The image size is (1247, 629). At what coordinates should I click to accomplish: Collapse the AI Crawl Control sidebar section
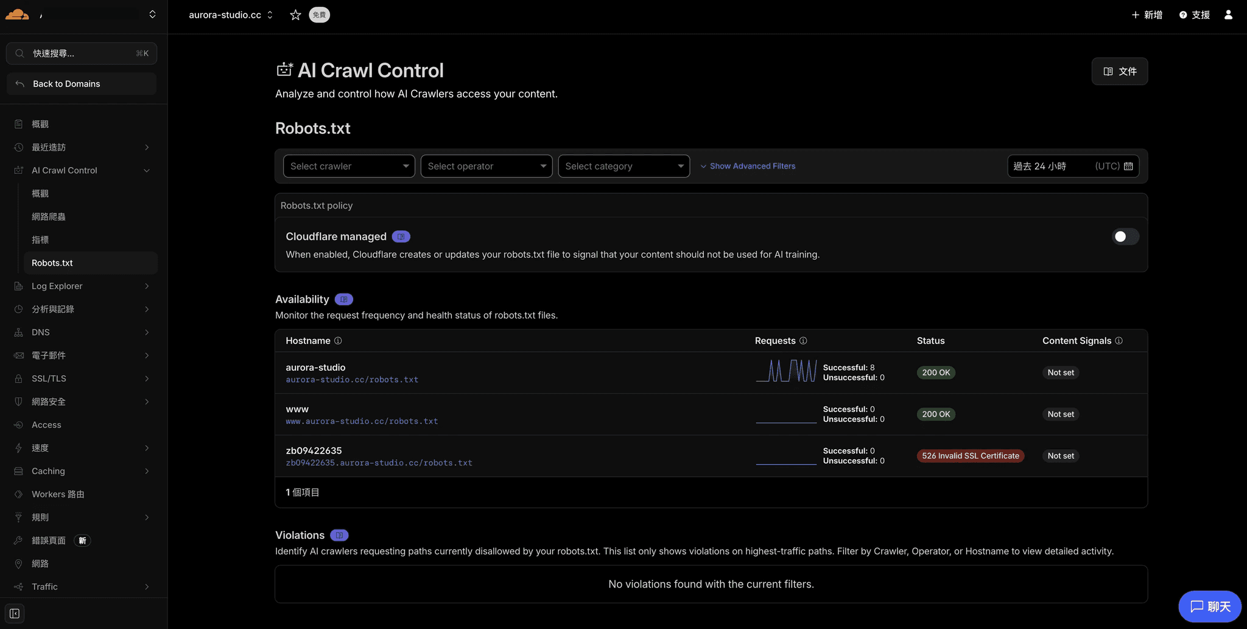(x=147, y=170)
